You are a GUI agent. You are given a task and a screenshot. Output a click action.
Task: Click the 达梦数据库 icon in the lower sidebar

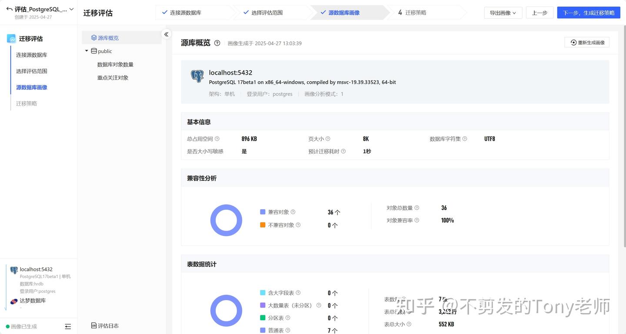(14, 300)
